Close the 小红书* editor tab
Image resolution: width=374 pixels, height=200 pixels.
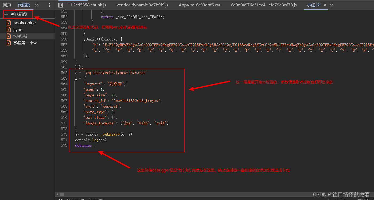[325, 5]
